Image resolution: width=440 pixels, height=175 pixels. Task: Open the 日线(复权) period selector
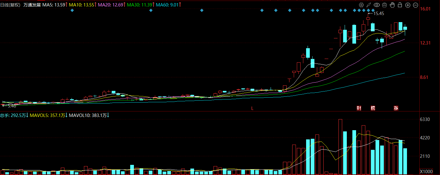click(x=11, y=5)
